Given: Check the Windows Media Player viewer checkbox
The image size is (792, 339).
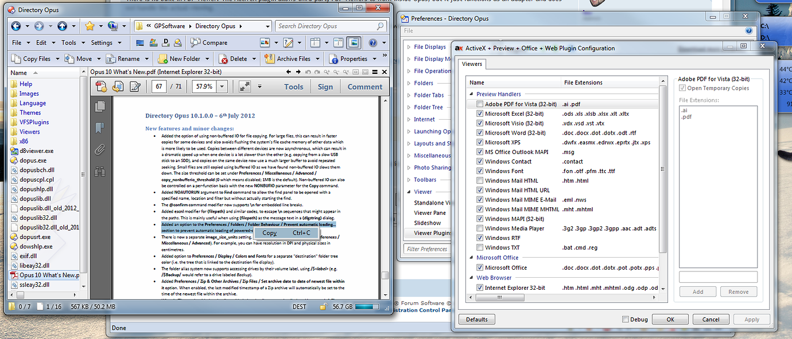Looking at the screenshot, I should point(479,228).
